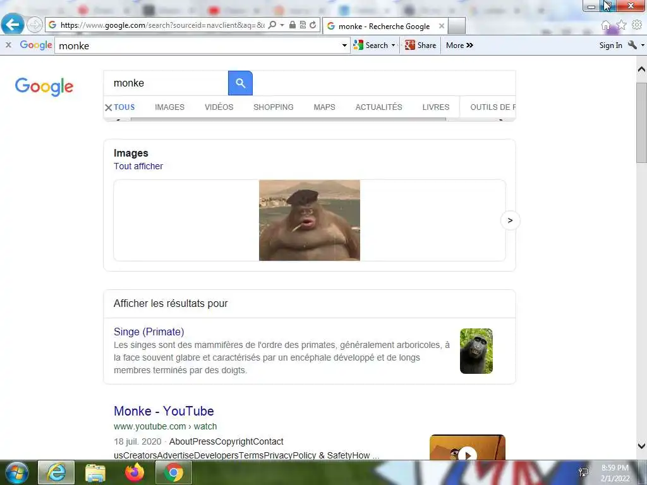The width and height of the screenshot is (647, 485).
Task: Refresh the page with reload icon
Action: tap(313, 25)
